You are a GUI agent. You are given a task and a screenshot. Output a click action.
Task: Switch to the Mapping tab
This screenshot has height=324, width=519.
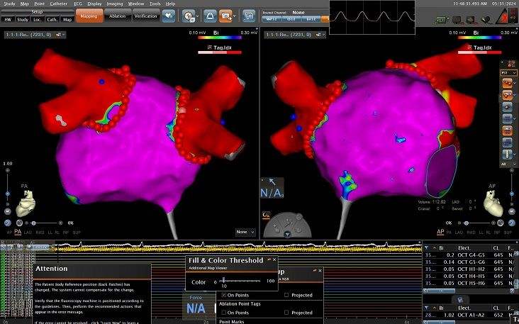89,16
